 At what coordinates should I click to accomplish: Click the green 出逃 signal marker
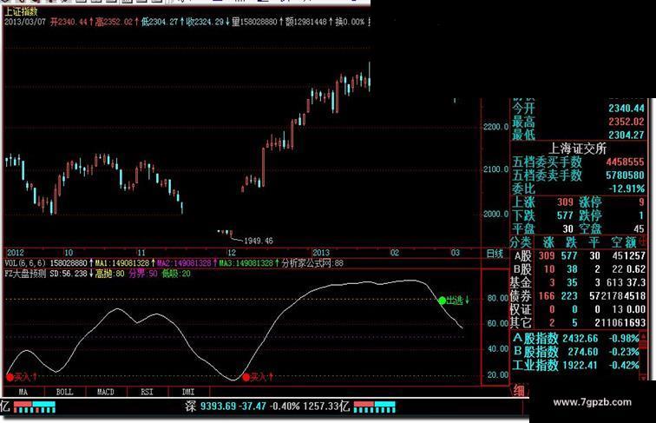click(454, 301)
